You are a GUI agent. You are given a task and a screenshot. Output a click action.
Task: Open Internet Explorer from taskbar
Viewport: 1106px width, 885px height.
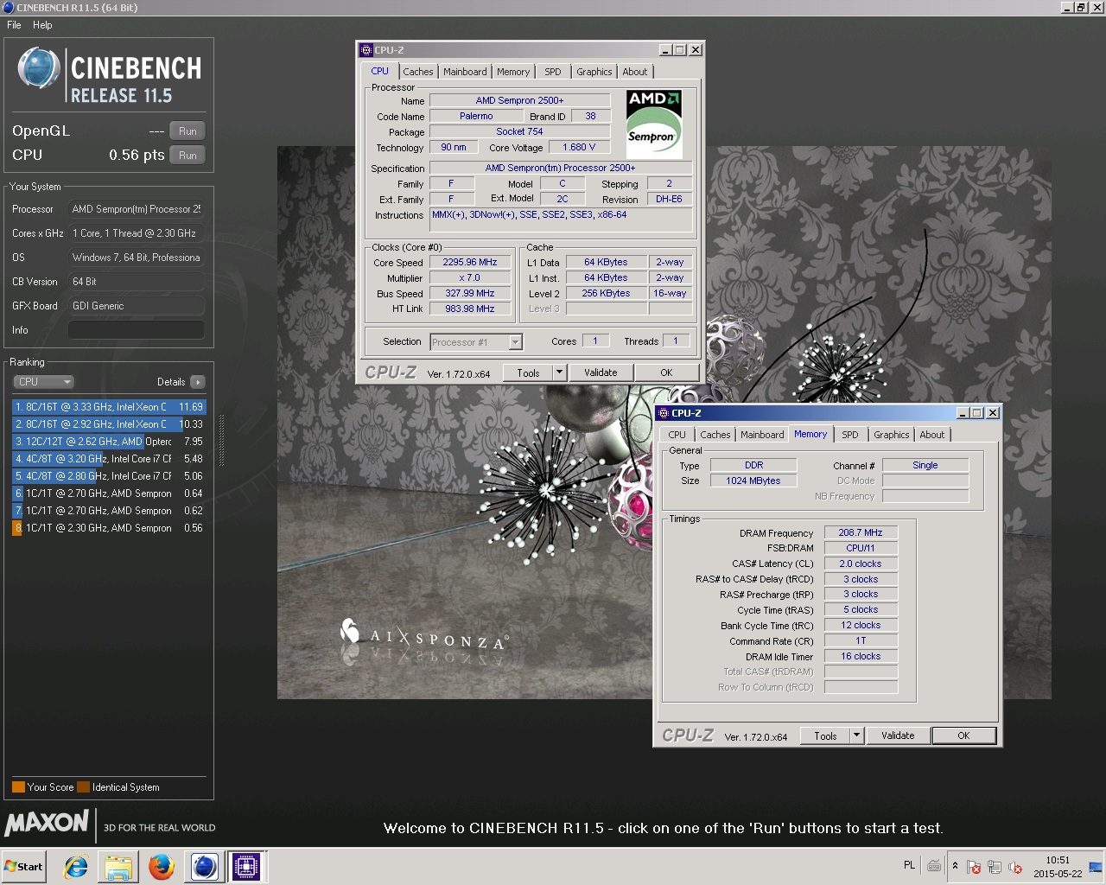pyautogui.click(x=76, y=867)
